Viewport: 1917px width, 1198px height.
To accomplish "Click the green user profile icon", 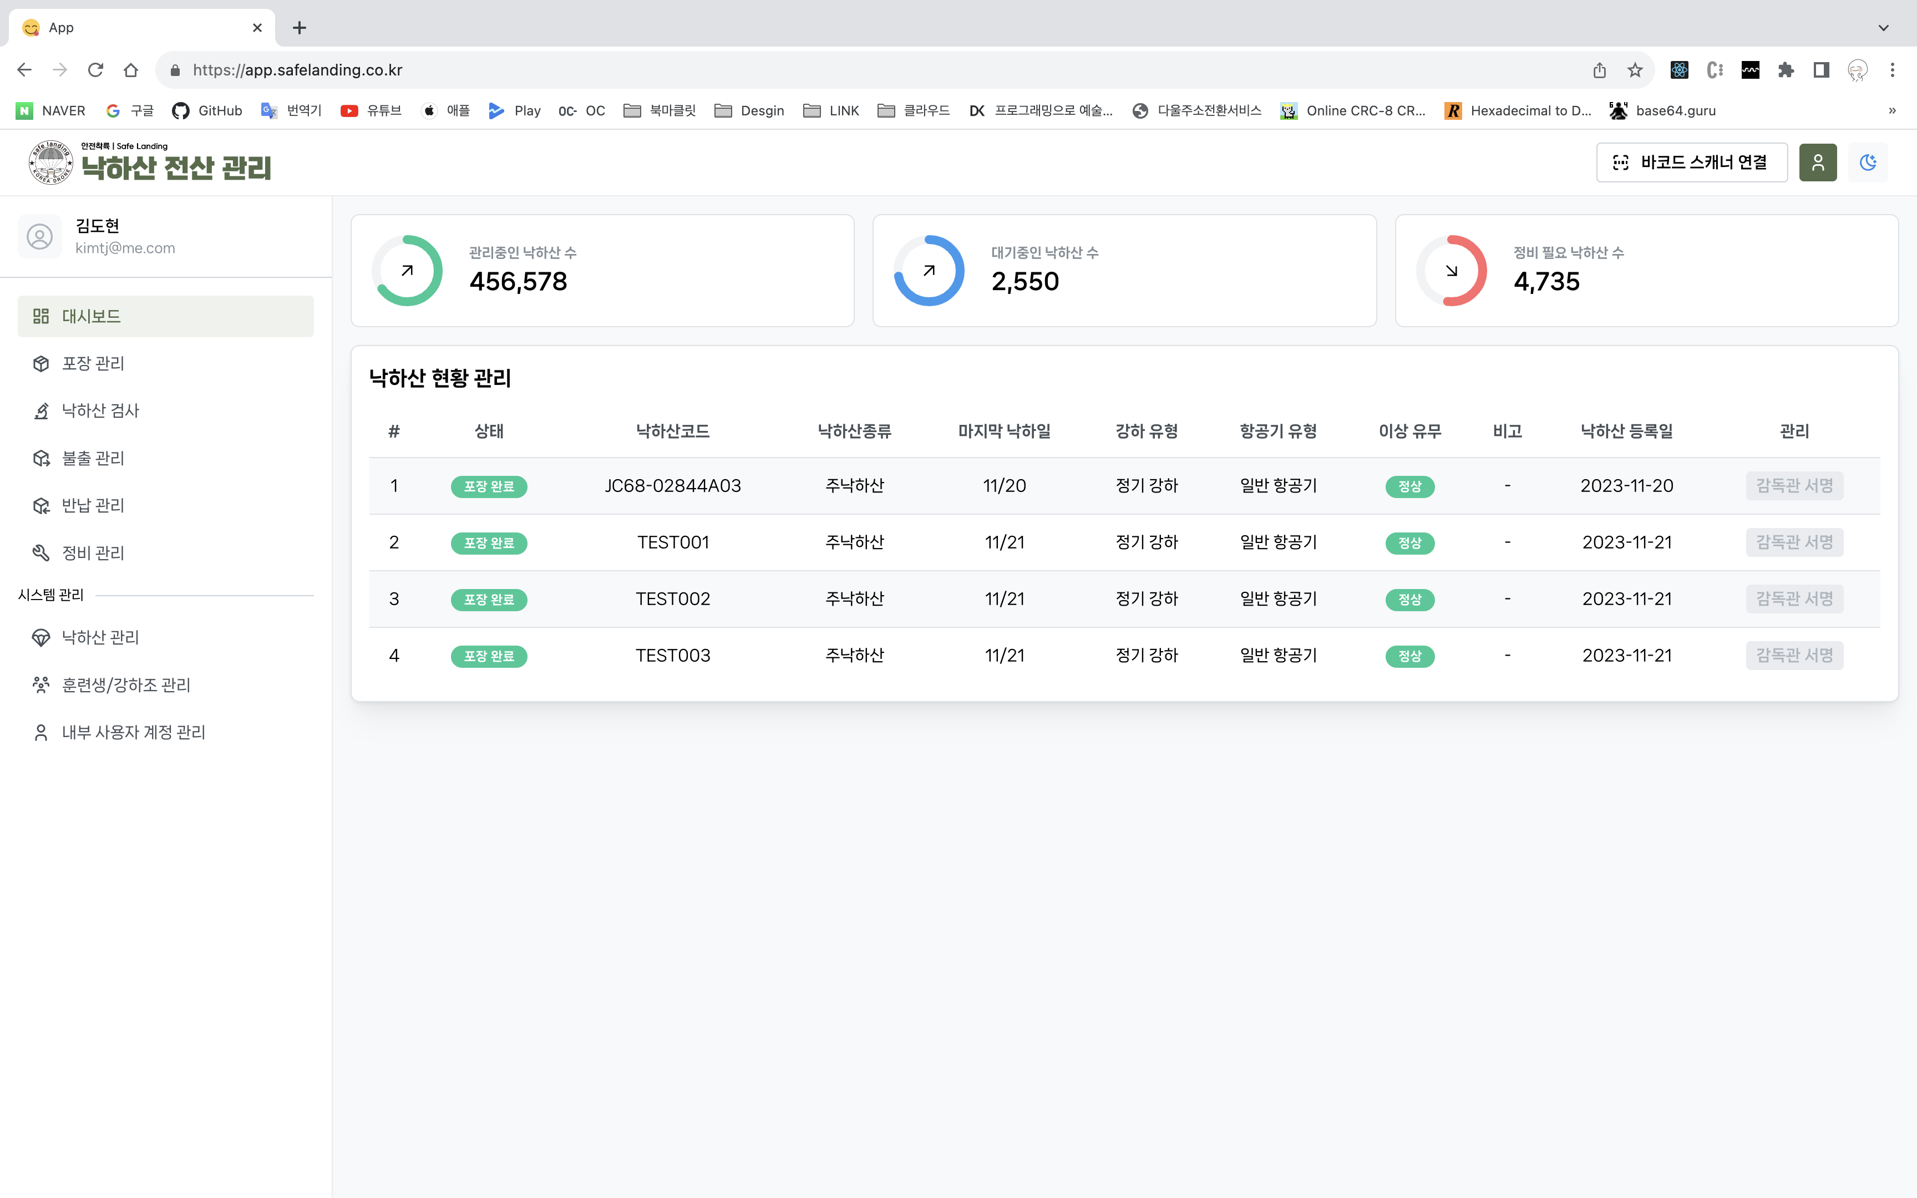I will click(1817, 163).
